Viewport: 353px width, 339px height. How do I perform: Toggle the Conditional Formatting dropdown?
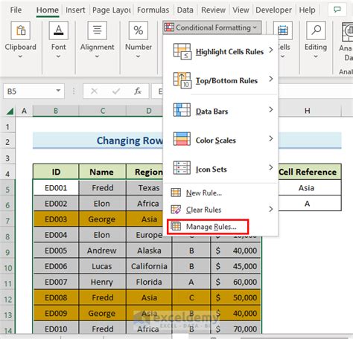(x=212, y=28)
